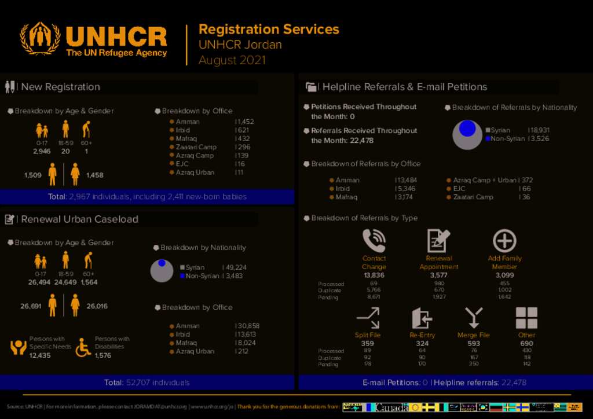Screen dimensions: 593x419
Task: Click the Other grid squares icon
Action: tap(526, 318)
